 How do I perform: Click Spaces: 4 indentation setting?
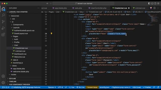[52, 87]
